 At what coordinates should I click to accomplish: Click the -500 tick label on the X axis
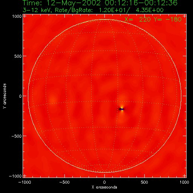pyautogui.click(x=64, y=182)
